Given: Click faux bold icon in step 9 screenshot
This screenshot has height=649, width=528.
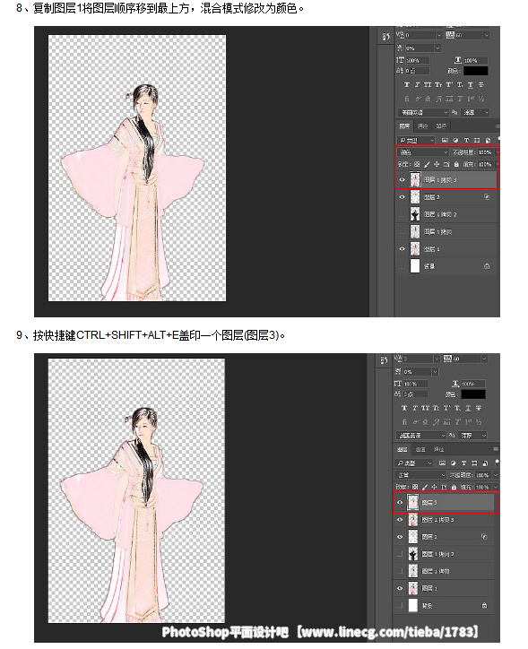Looking at the screenshot, I should 404,408.
